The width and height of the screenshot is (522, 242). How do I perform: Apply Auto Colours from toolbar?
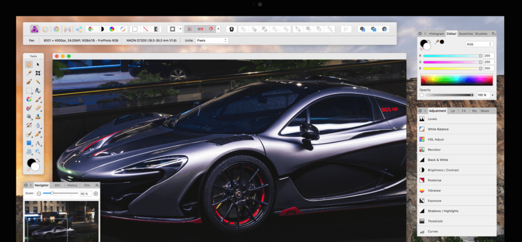(x=112, y=29)
